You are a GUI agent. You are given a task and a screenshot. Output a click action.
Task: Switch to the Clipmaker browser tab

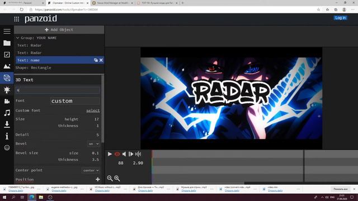click(x=68, y=3)
